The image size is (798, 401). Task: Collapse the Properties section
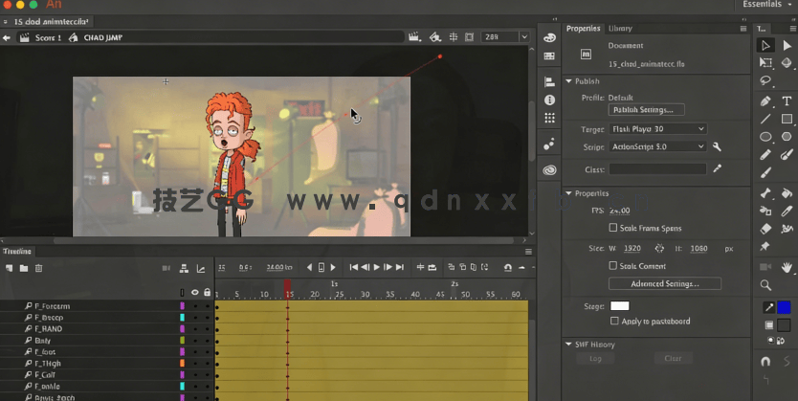click(x=569, y=193)
